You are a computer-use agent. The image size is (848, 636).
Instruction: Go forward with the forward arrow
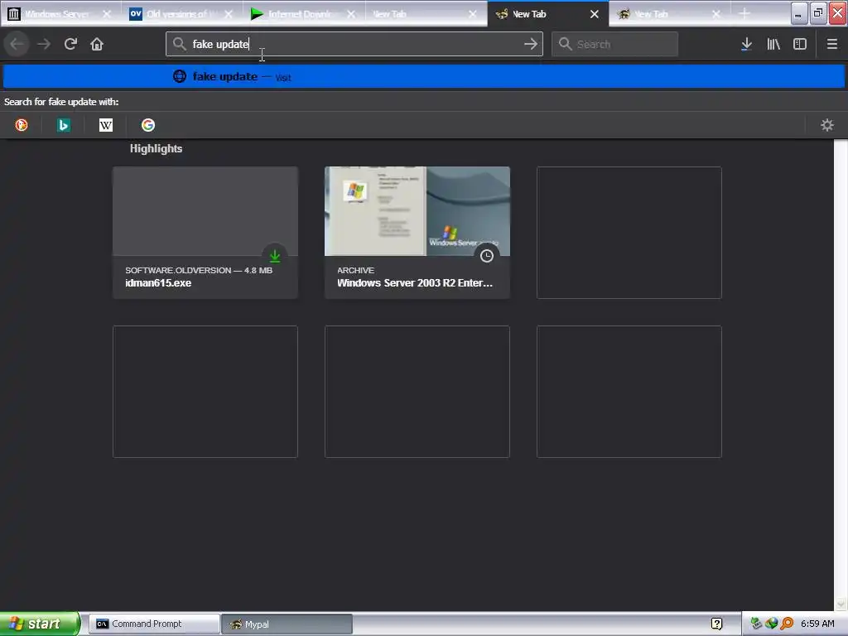[44, 44]
